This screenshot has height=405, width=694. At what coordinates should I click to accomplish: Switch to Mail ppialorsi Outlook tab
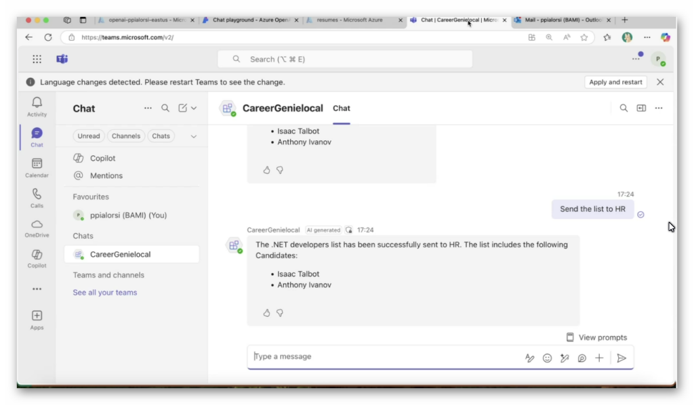tap(562, 20)
